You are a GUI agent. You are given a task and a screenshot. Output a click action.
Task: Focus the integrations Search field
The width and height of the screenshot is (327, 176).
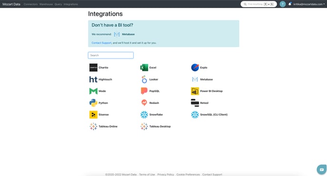pyautogui.click(x=111, y=56)
